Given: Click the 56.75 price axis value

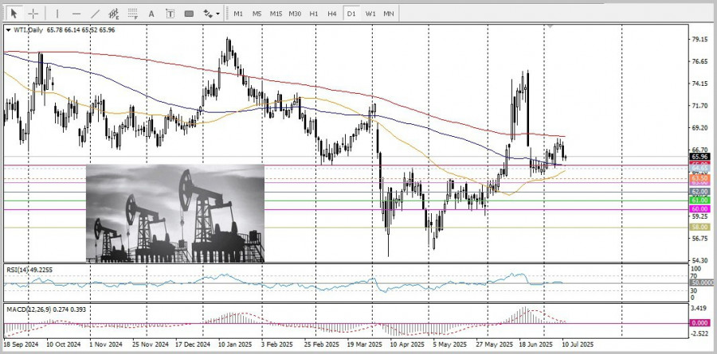Looking at the screenshot, I should coord(700,239).
